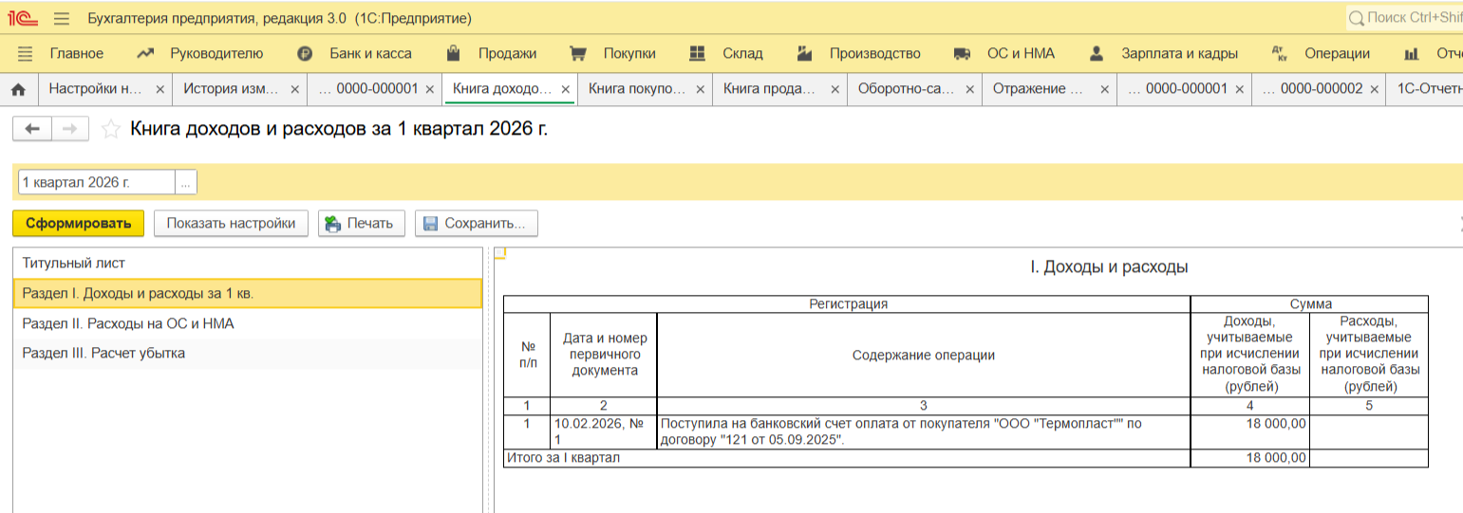1463x513 pixels.
Task: Switch to the Книга покупок tab
Action: [636, 89]
